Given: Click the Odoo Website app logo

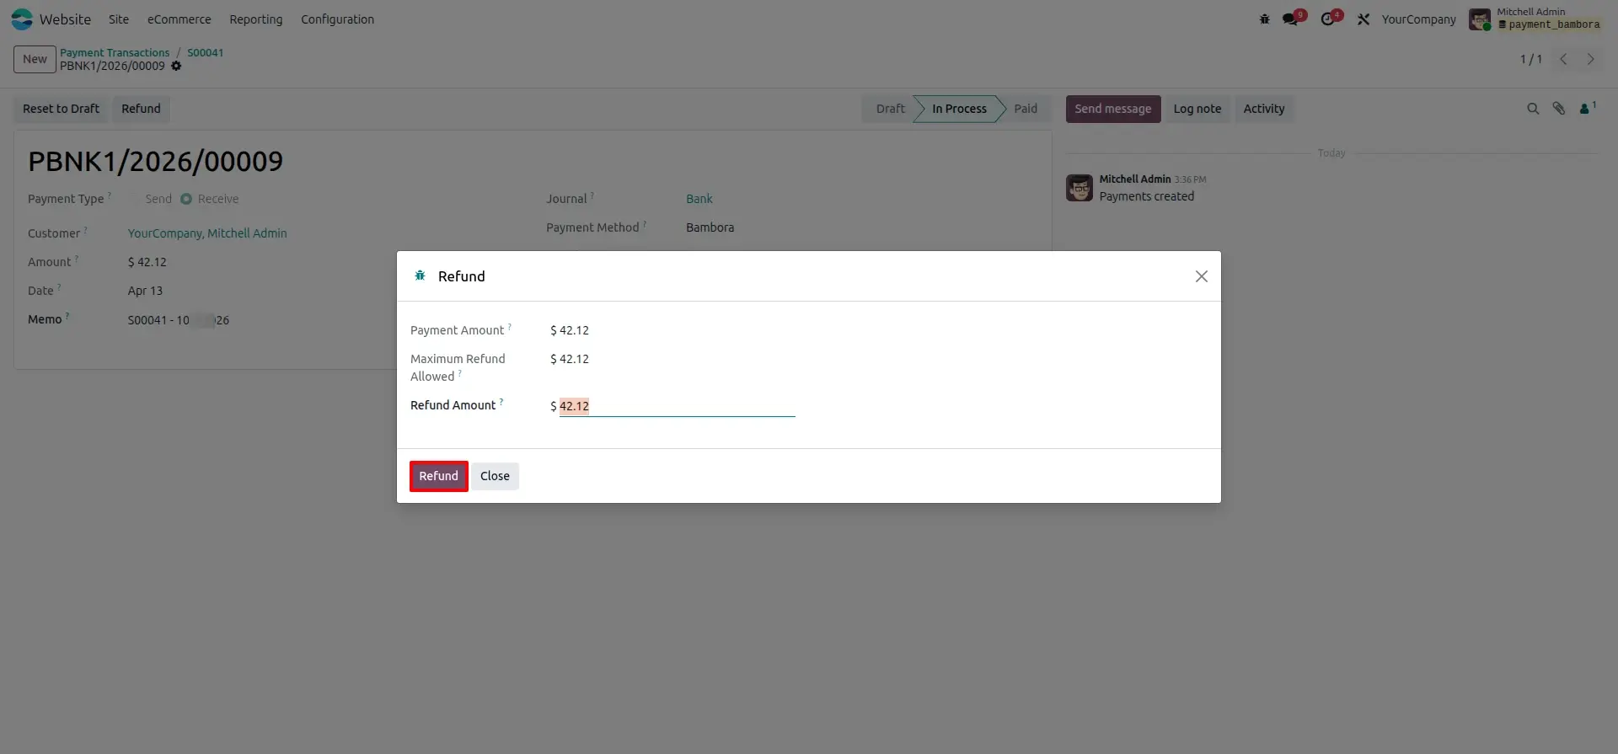Looking at the screenshot, I should click(x=22, y=19).
